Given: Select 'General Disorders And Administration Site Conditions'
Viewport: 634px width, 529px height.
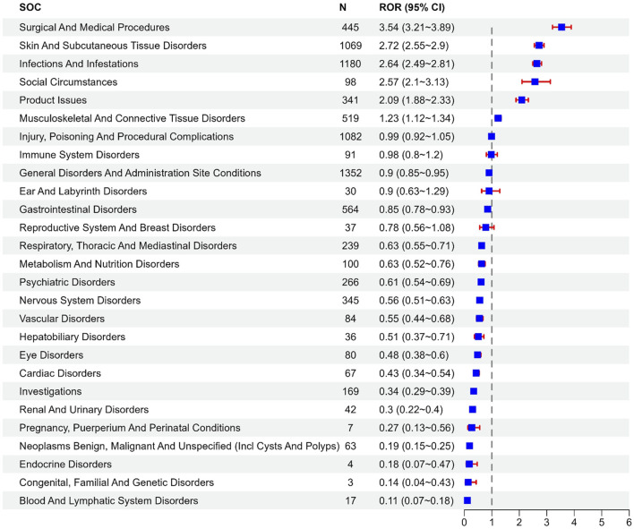Looking at the screenshot, I should (x=140, y=173).
